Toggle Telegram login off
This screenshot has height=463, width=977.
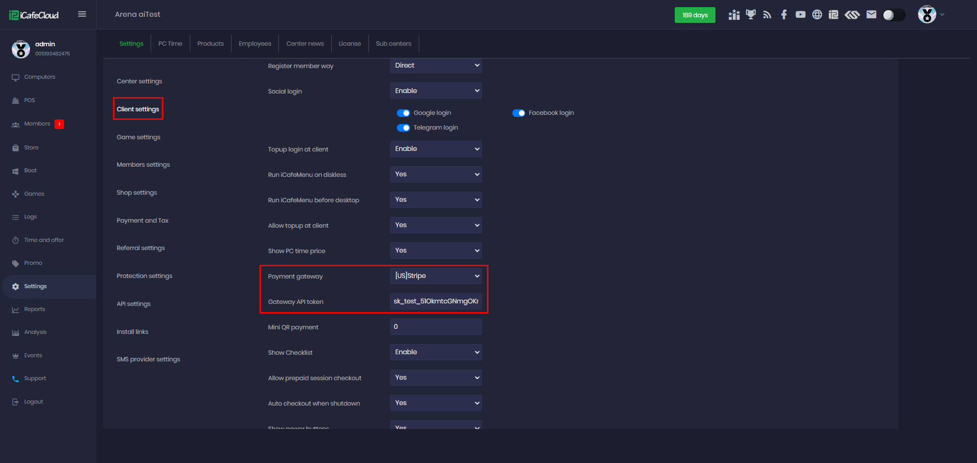(x=403, y=128)
